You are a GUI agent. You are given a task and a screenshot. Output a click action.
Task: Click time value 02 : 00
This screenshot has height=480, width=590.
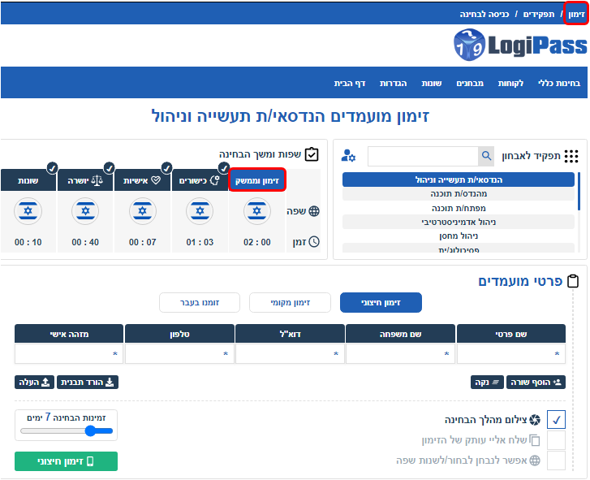tap(257, 242)
